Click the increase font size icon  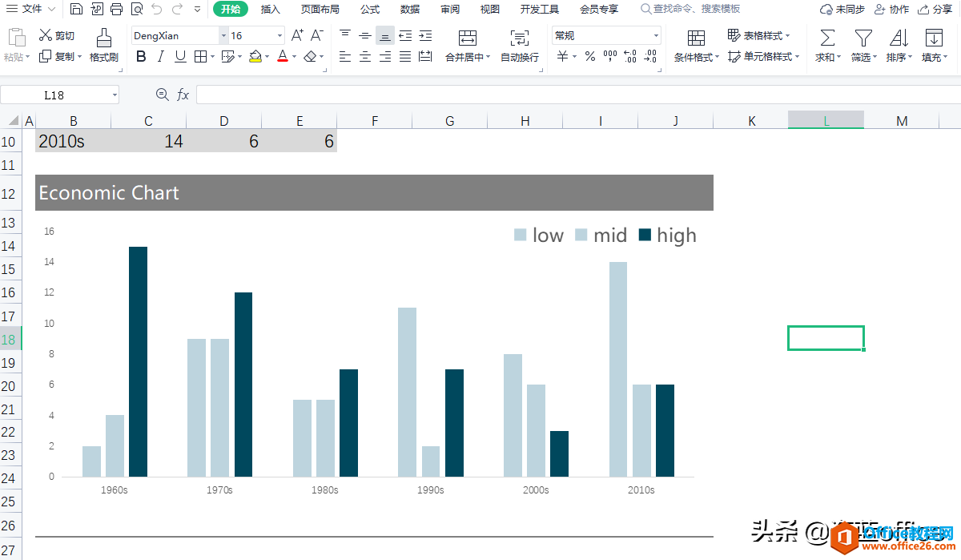(x=297, y=35)
